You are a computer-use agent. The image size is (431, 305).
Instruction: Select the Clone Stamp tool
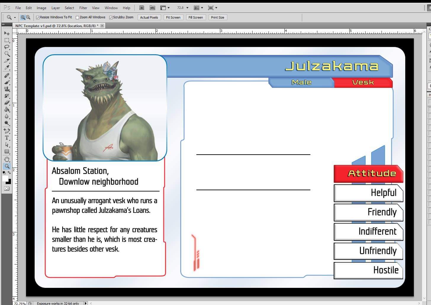click(x=7, y=89)
